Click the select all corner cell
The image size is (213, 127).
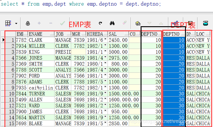10,34
